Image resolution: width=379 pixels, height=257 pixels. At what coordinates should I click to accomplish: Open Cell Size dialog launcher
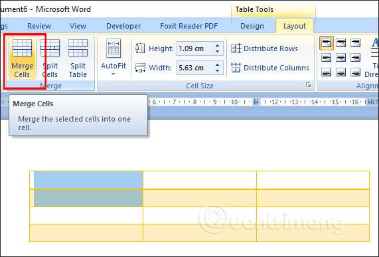(x=308, y=85)
